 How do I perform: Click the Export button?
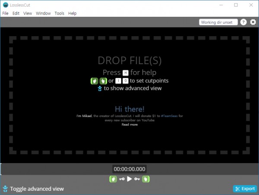click(245, 189)
